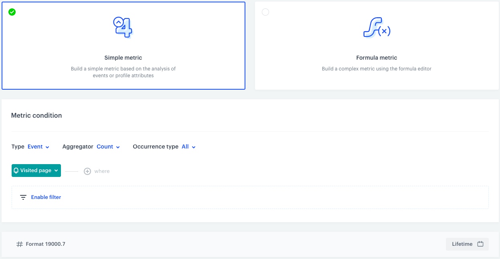
Task: Click the Simple metric numeric icon
Action: (x=123, y=27)
